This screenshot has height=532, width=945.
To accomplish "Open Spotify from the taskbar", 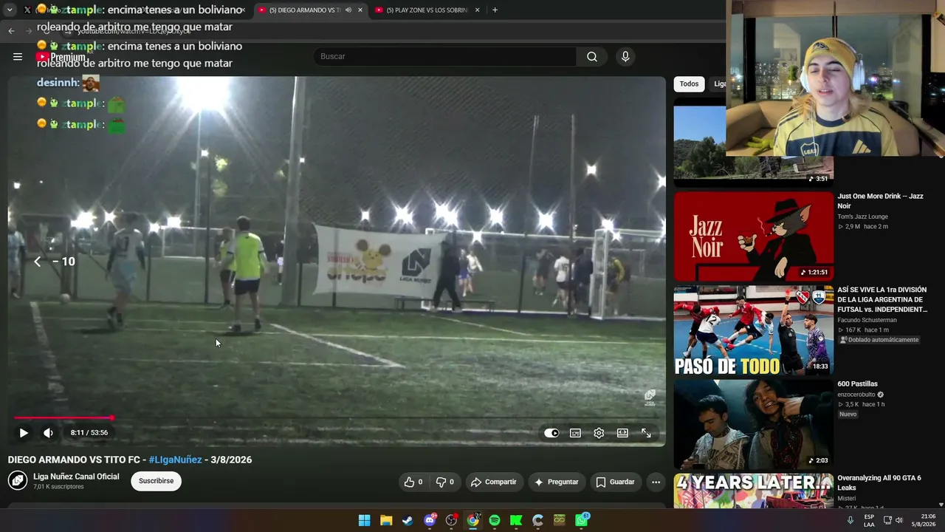I will [x=495, y=520].
